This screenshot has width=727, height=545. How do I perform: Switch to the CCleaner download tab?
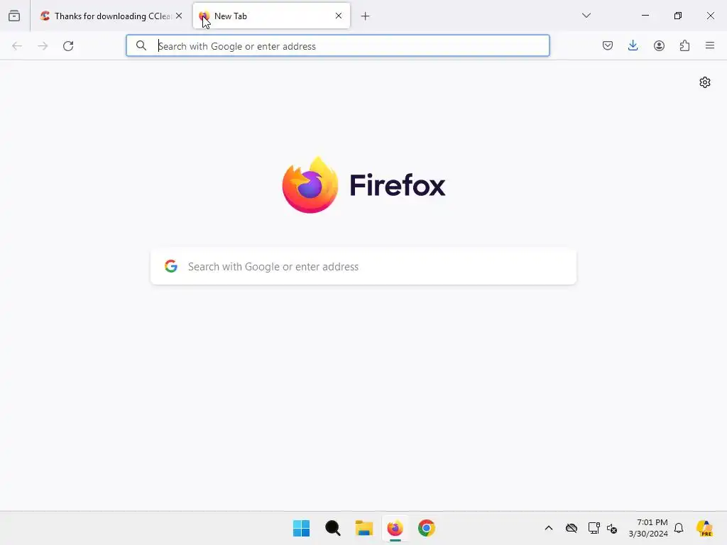[111, 16]
